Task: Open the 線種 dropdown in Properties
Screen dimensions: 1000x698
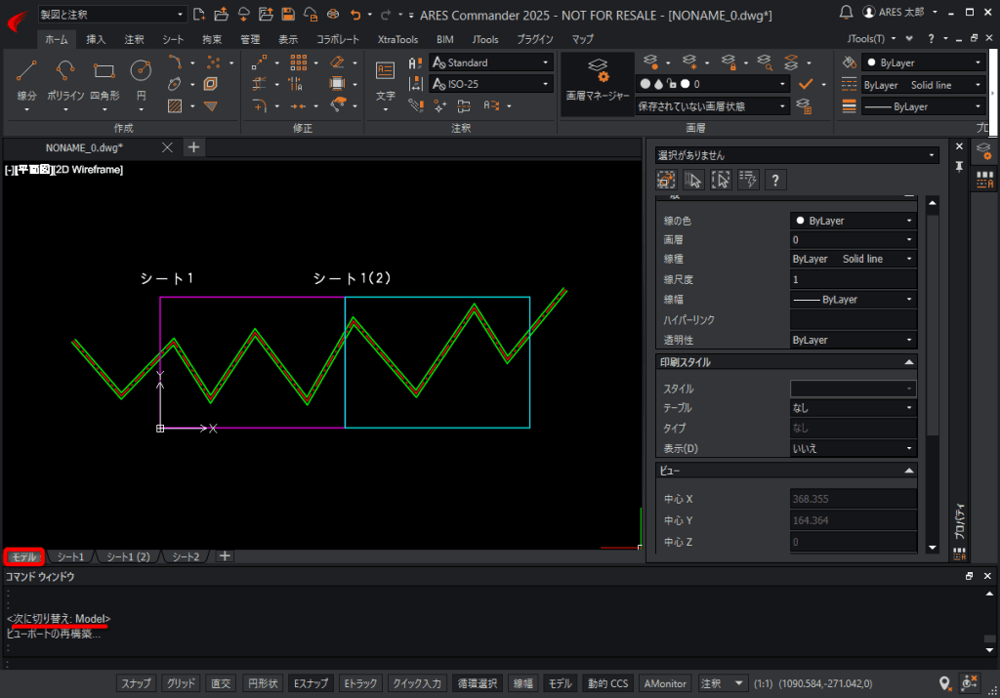Action: [x=853, y=259]
